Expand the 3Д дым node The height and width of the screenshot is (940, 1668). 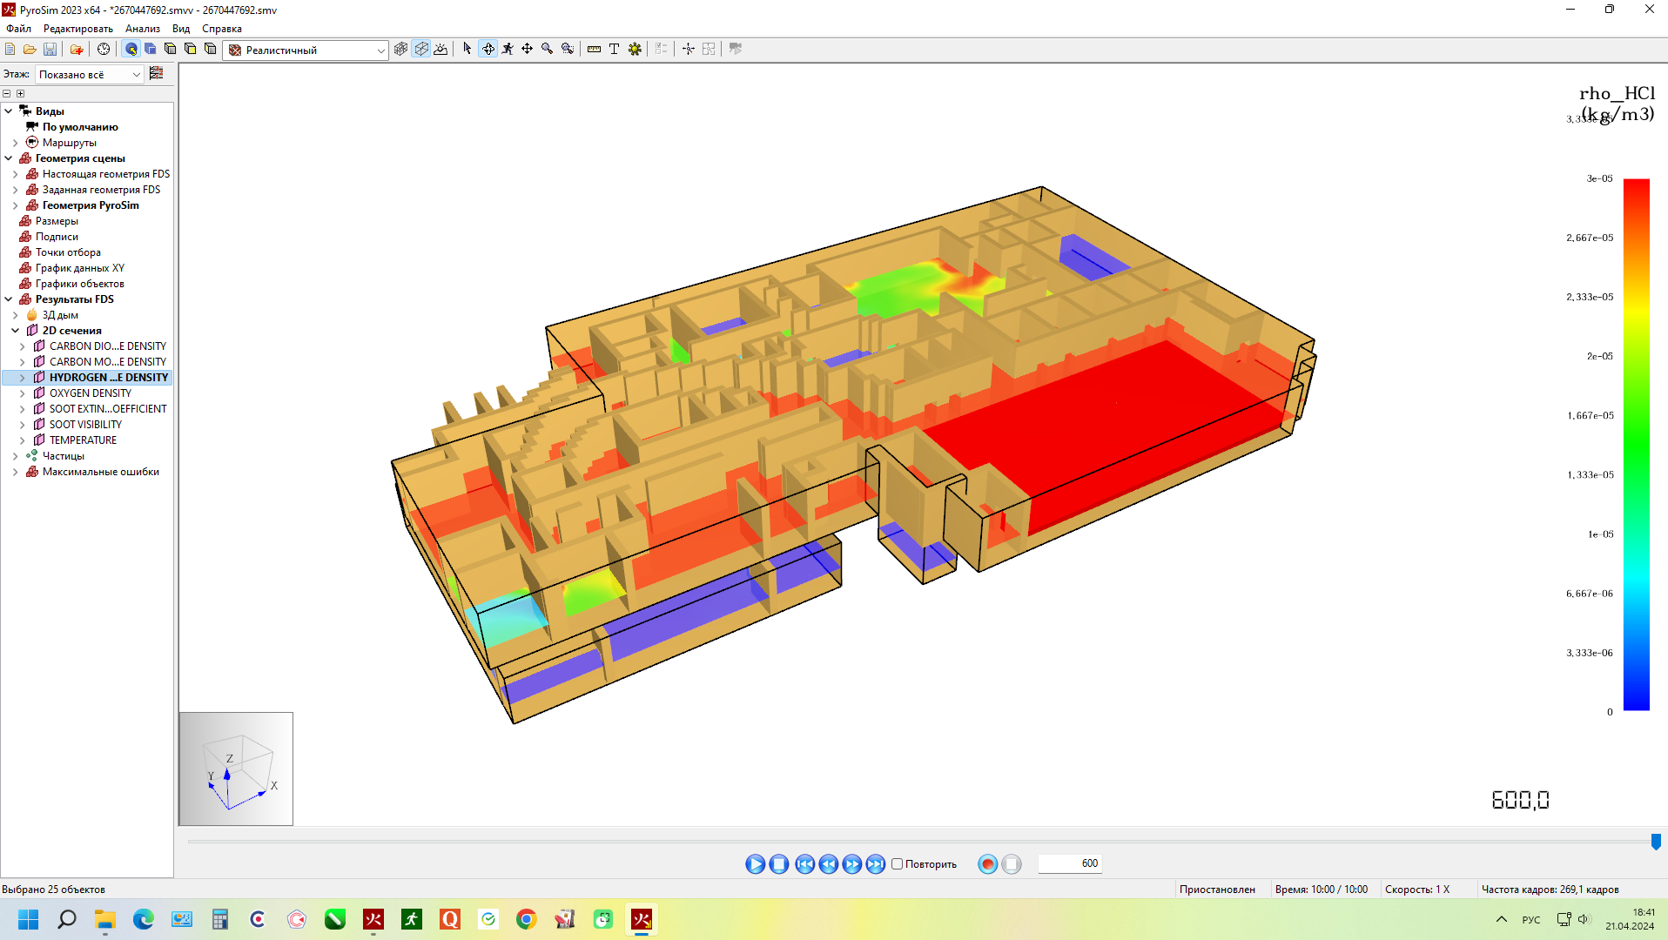click(16, 315)
